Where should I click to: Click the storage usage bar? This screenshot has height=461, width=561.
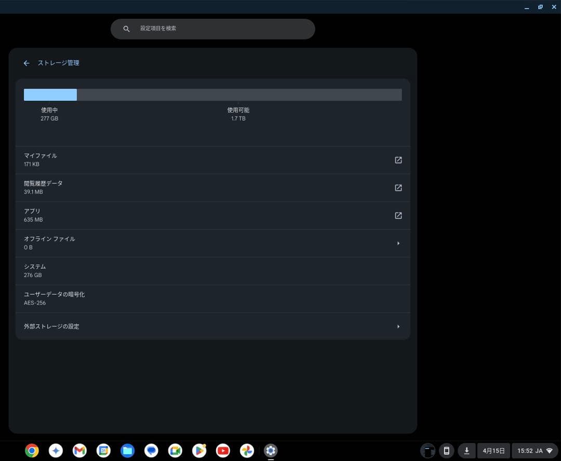tap(213, 94)
